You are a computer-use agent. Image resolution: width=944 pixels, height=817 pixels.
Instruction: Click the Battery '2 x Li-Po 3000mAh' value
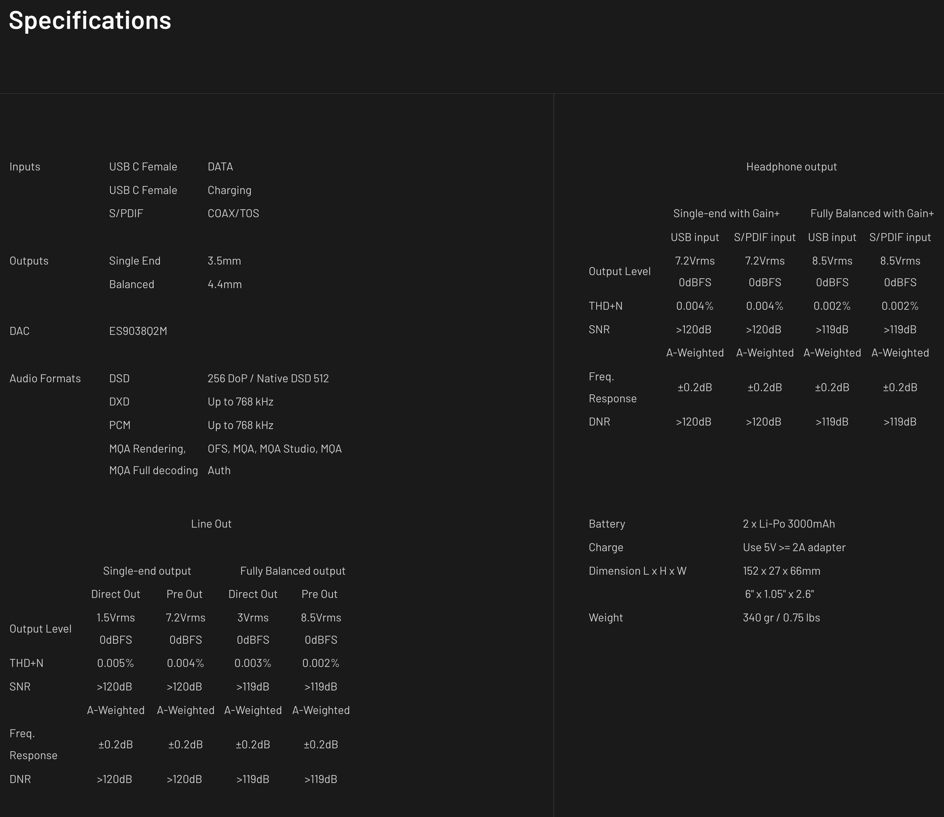(x=788, y=524)
